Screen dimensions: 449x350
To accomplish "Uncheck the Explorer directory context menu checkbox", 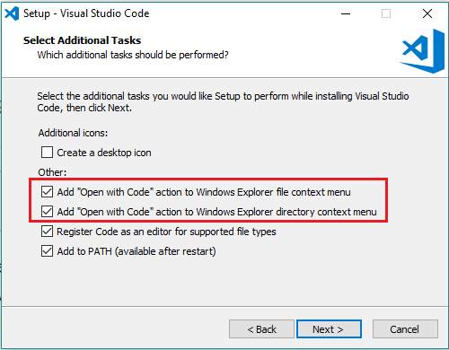I will click(x=48, y=212).
